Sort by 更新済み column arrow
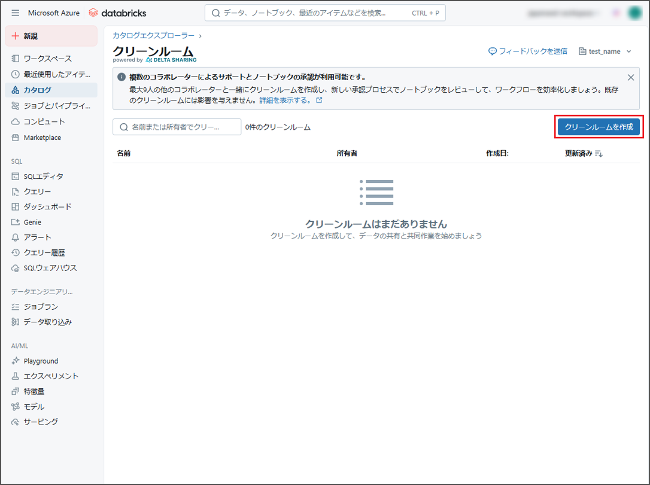650x485 pixels. pyautogui.click(x=599, y=154)
